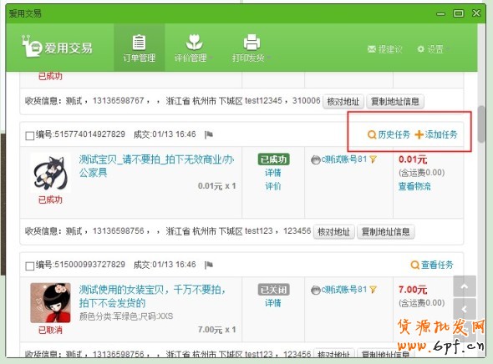Click the magnifier icon by 查看任务
The image size is (493, 364).
point(415,265)
